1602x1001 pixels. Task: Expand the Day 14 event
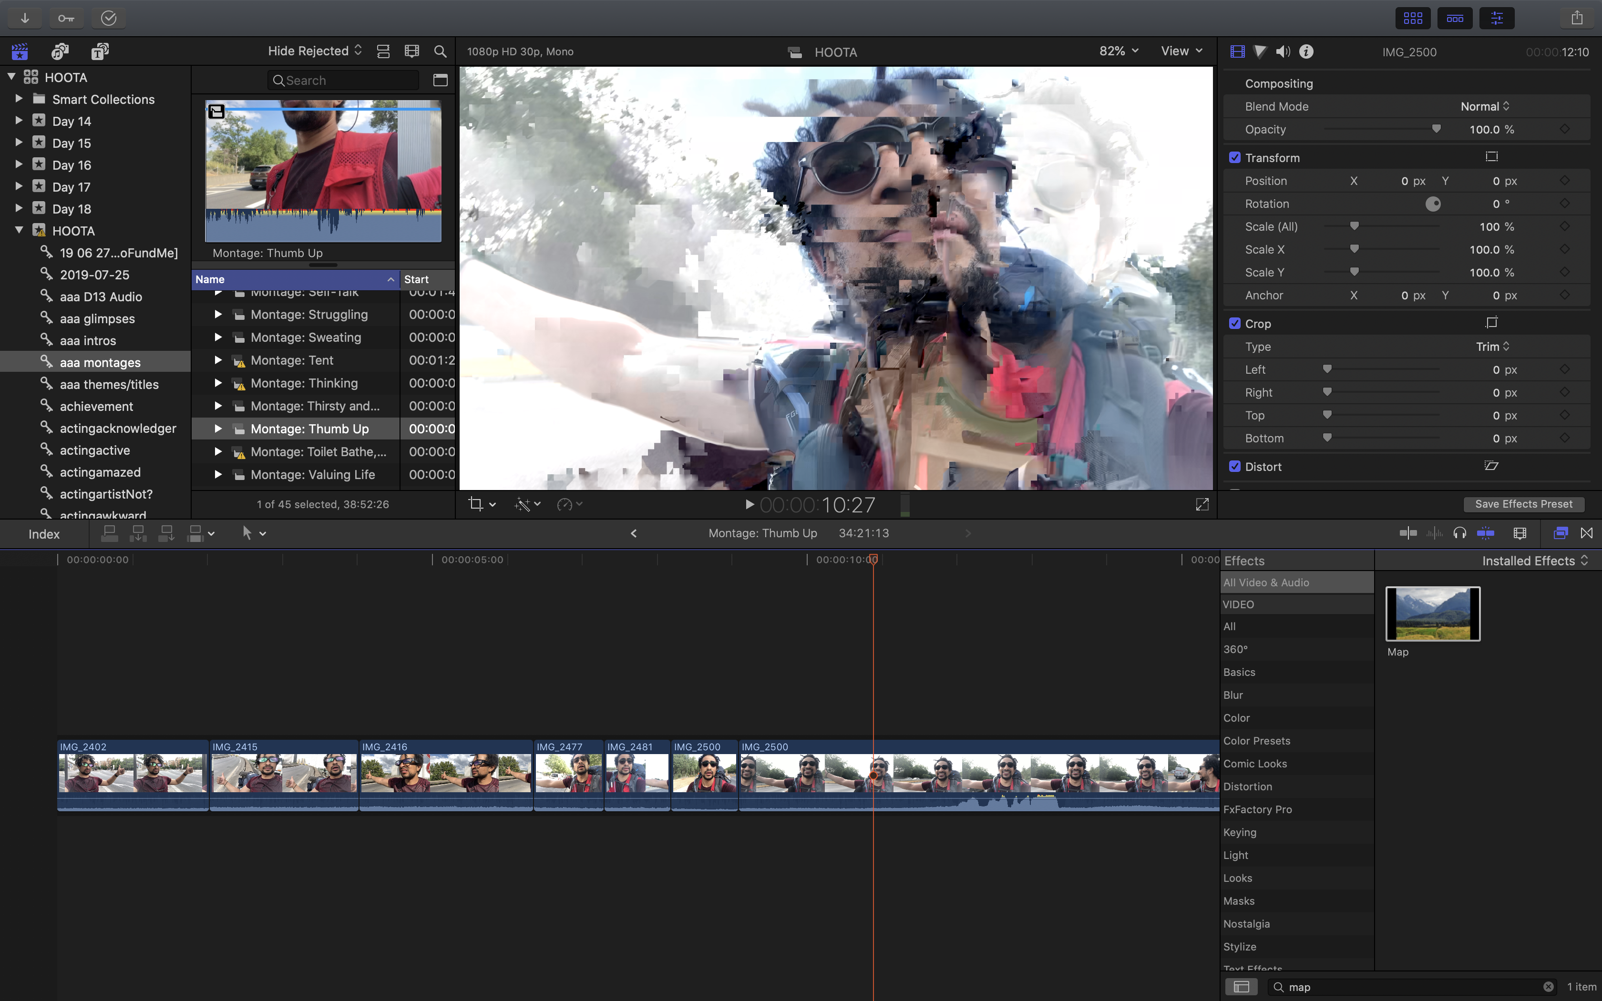(19, 121)
